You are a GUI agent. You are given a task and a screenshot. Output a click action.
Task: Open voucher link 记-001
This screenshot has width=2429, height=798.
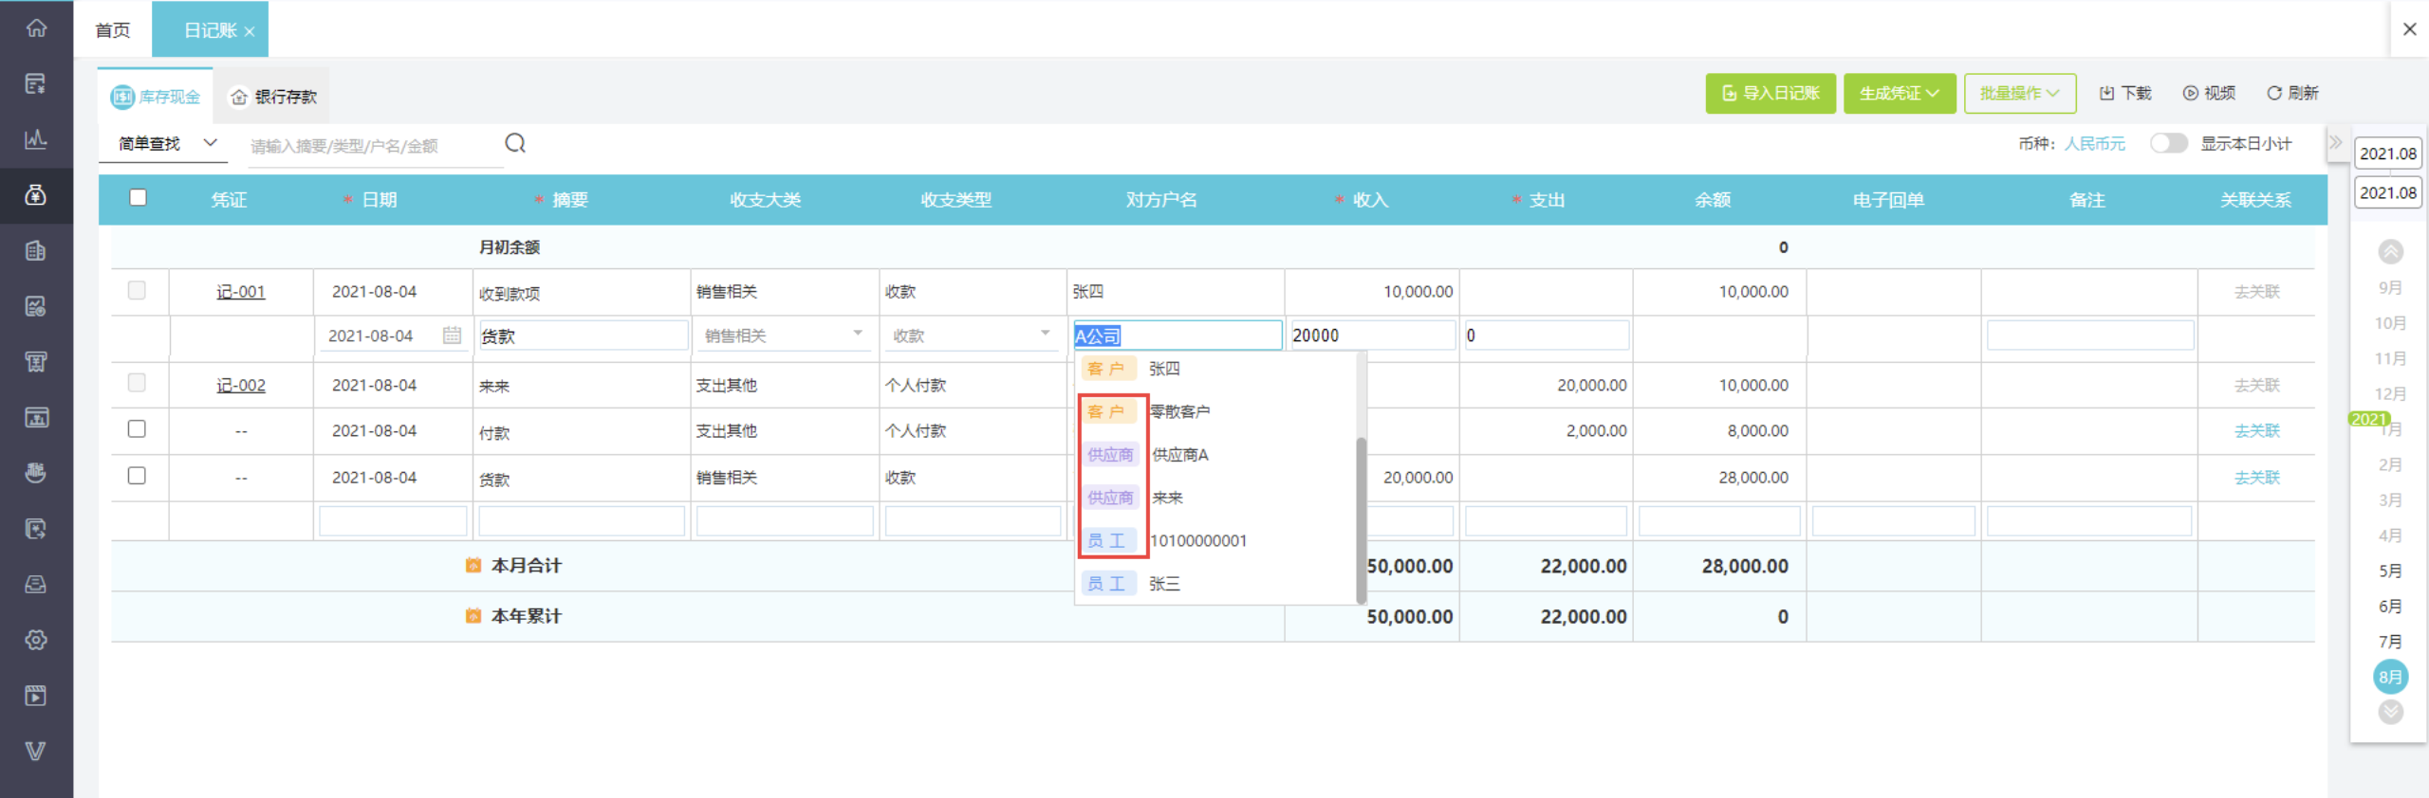[x=241, y=292]
